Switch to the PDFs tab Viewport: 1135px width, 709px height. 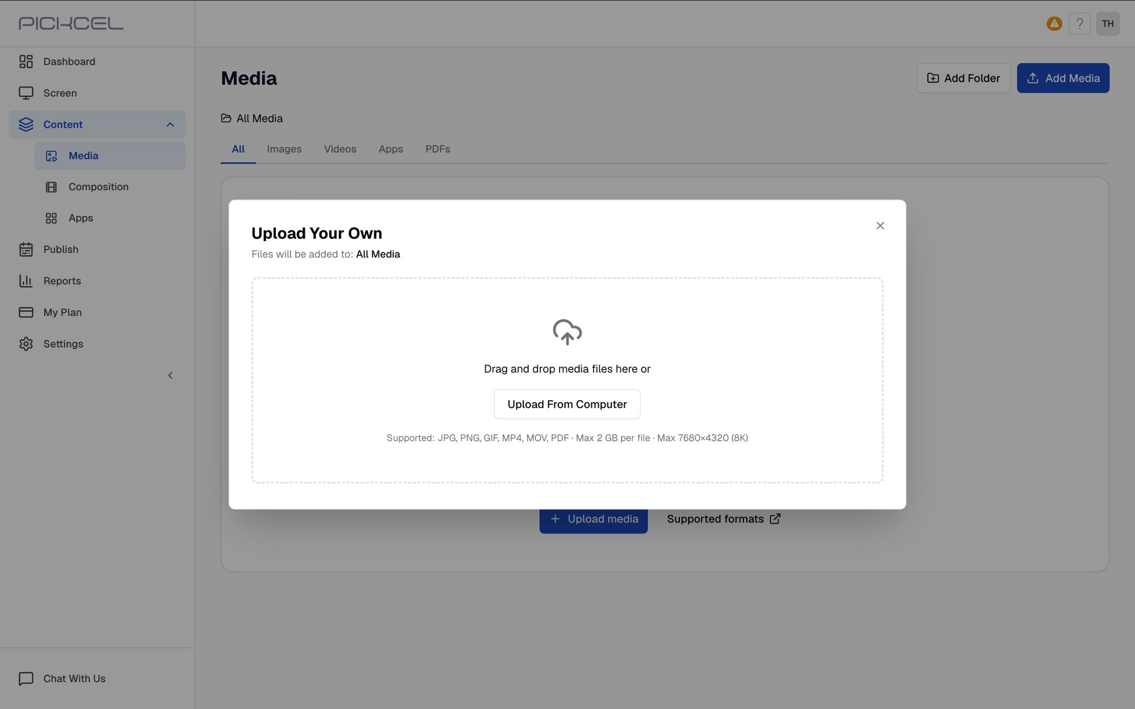(x=438, y=149)
